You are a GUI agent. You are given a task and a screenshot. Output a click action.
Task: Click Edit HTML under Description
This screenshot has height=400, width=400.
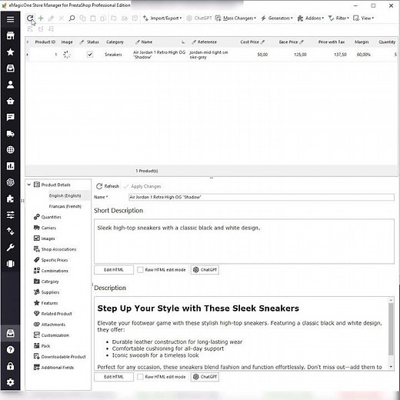[x=114, y=377]
